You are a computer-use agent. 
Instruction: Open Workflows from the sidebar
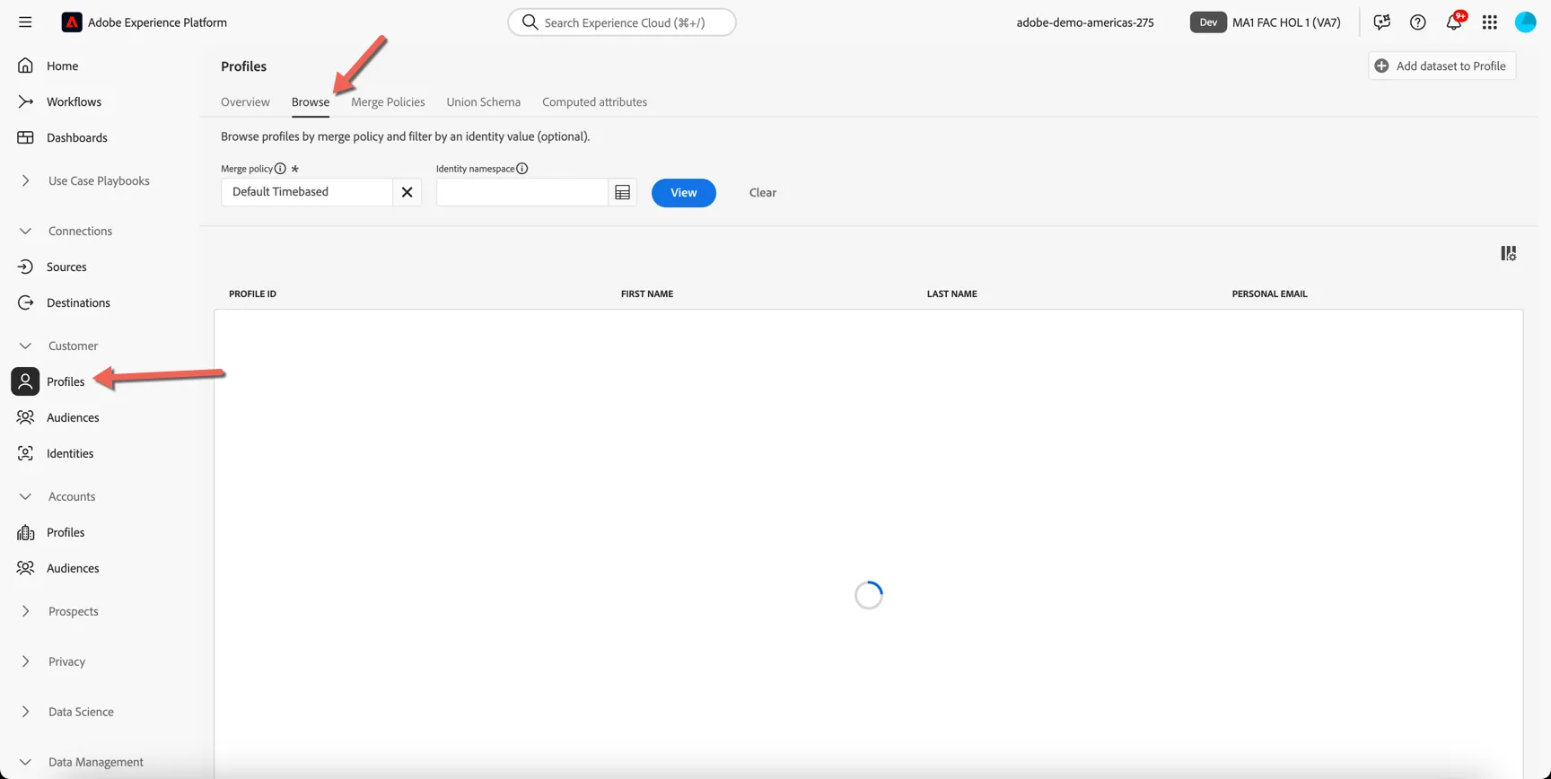tap(74, 101)
